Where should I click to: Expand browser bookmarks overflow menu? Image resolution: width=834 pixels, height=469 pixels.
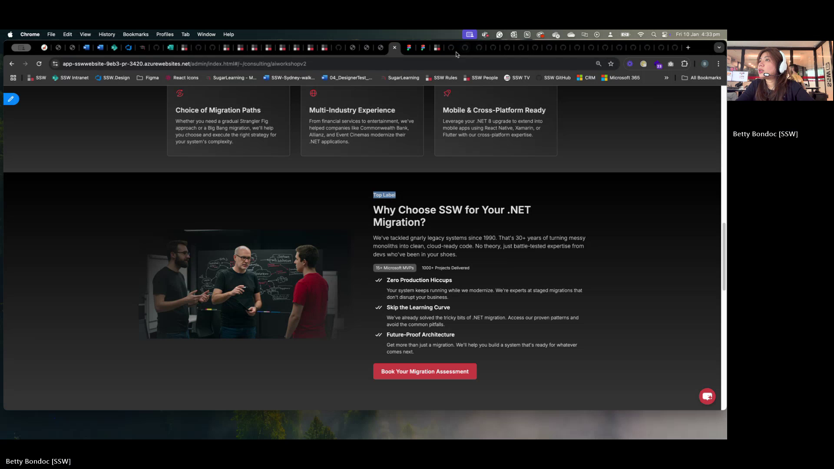[666, 77]
